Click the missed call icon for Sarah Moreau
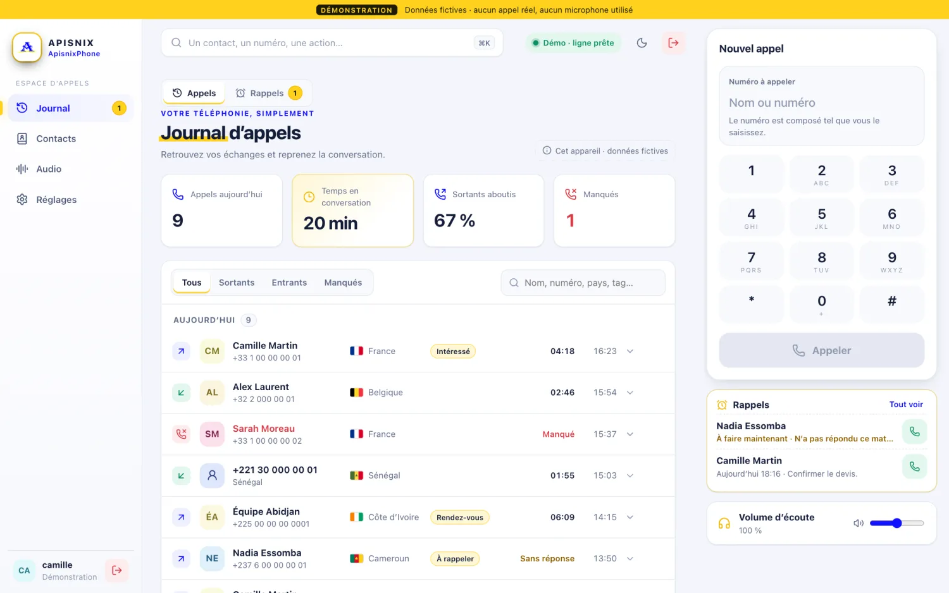The height and width of the screenshot is (593, 949). pyautogui.click(x=182, y=434)
